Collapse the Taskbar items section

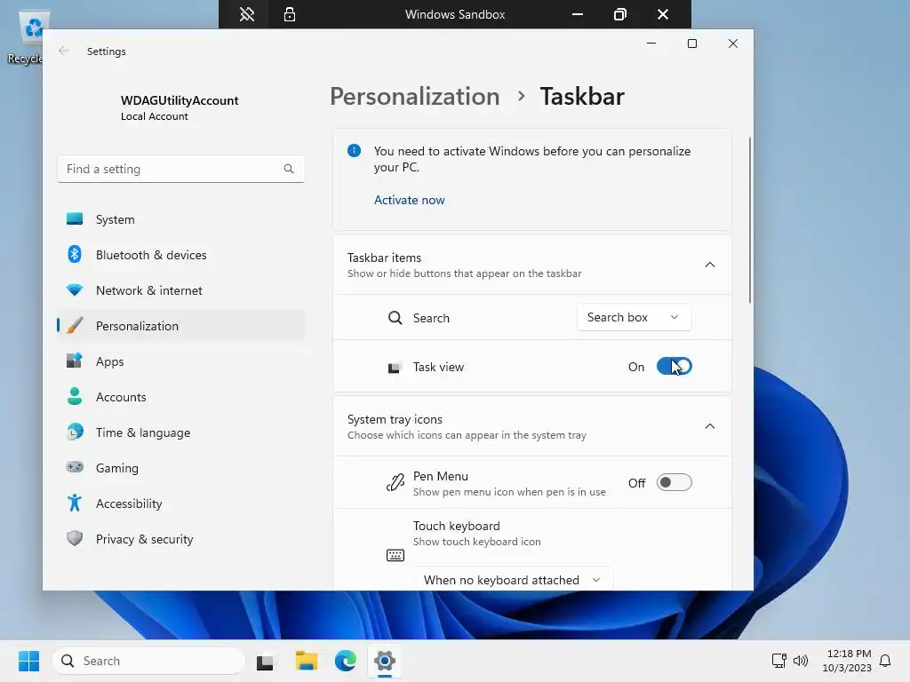coord(709,265)
